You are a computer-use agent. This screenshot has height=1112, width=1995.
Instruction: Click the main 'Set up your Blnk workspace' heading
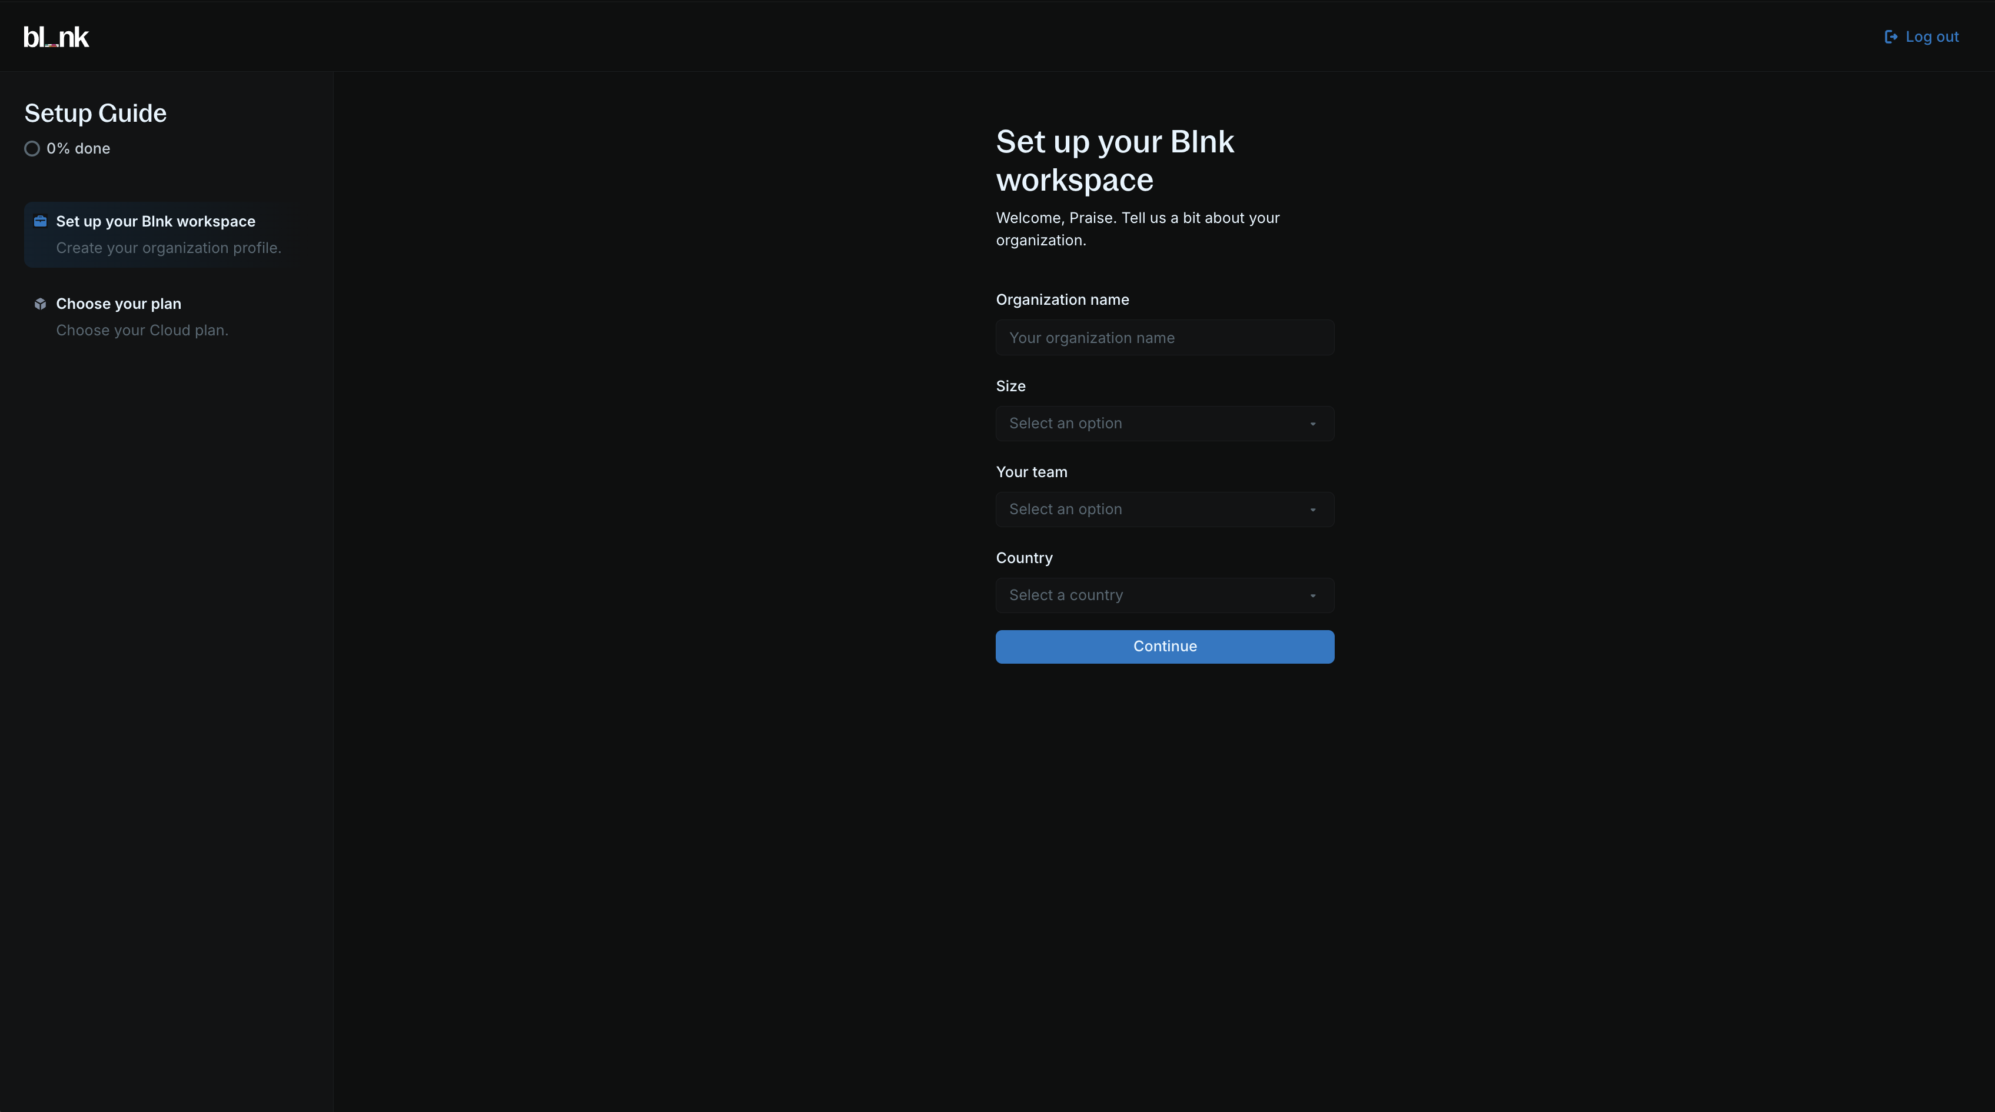pyautogui.click(x=1115, y=161)
